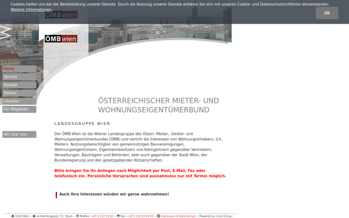349x218 pixels.
Task: Open the Wir über uns page
Action: [19, 134]
